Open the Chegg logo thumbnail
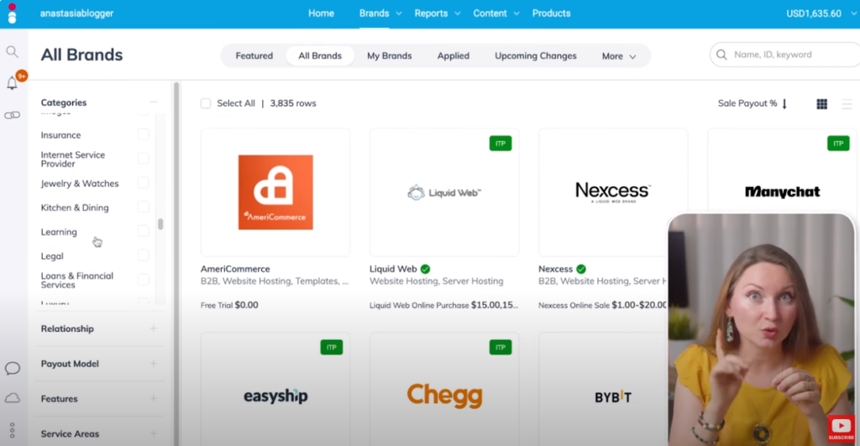This screenshot has height=446, width=860. [444, 396]
